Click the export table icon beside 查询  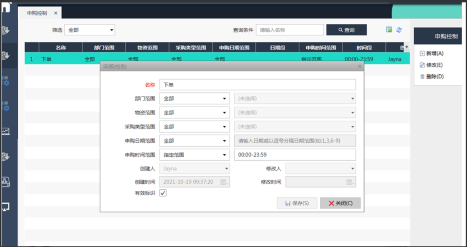(x=389, y=30)
